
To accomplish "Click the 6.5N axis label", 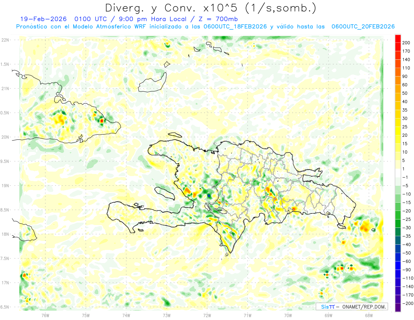I will click(5, 307).
